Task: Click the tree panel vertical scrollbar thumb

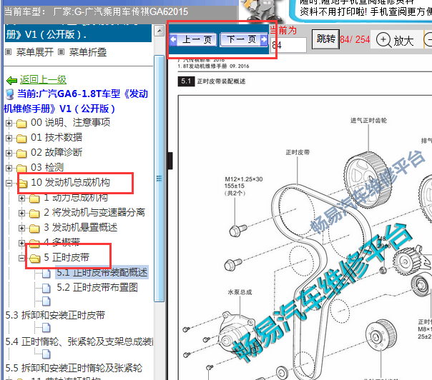Action: [x=159, y=179]
